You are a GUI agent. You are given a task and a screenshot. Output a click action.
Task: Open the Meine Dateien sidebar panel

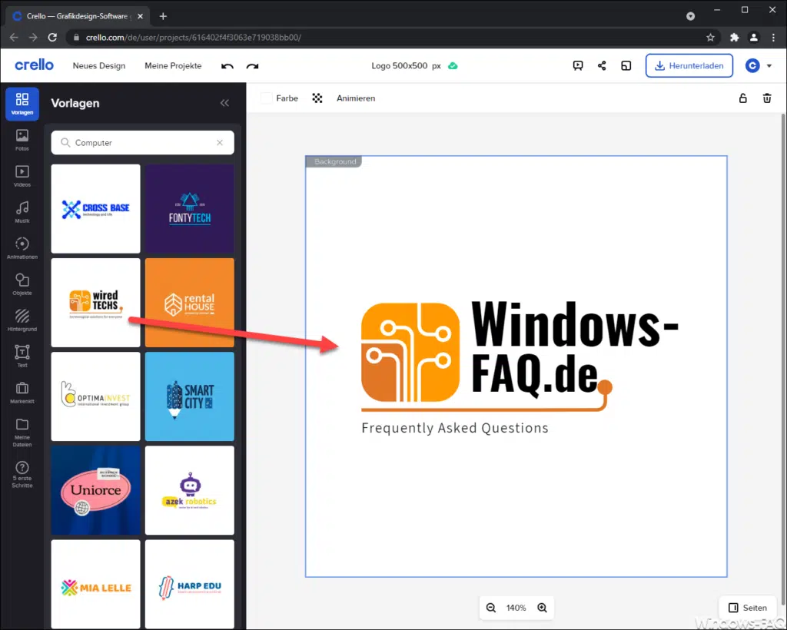22,433
